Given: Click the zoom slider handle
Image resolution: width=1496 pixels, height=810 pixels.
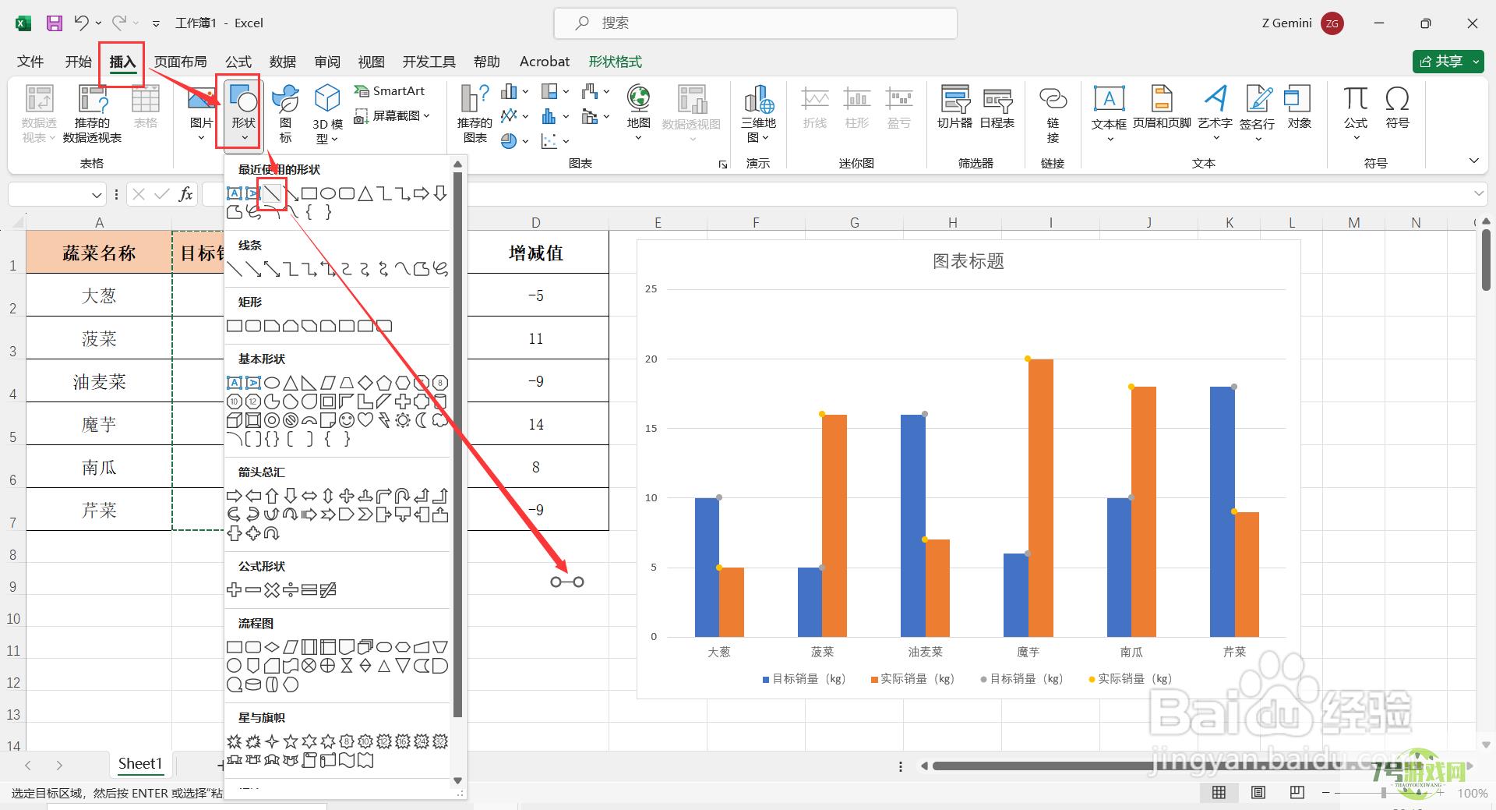Looking at the screenshot, I should pyautogui.click(x=1383, y=793).
